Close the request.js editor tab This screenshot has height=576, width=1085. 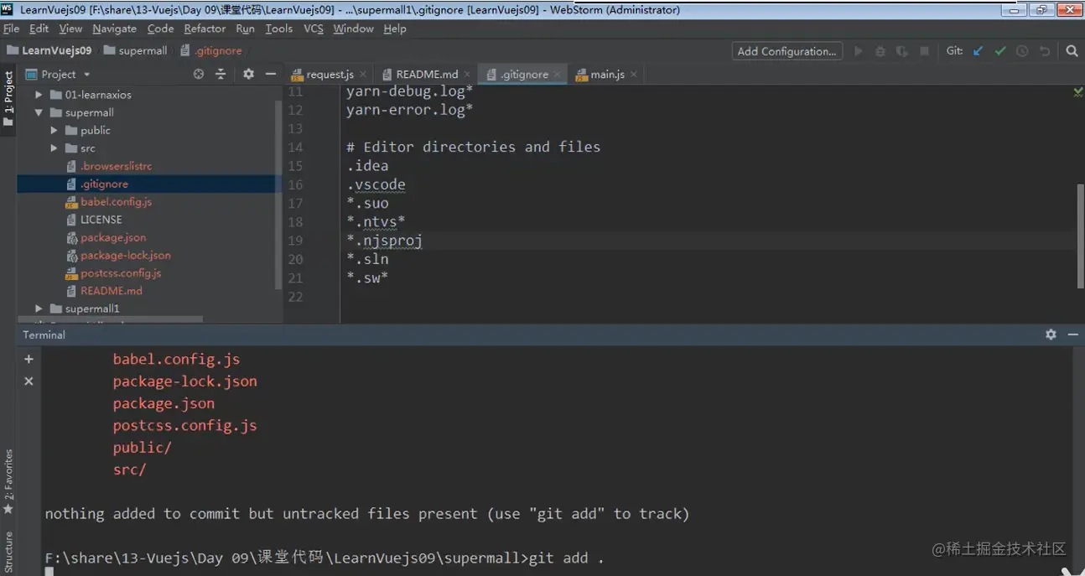362,75
